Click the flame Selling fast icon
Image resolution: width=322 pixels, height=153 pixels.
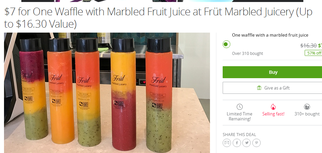coord(273,107)
